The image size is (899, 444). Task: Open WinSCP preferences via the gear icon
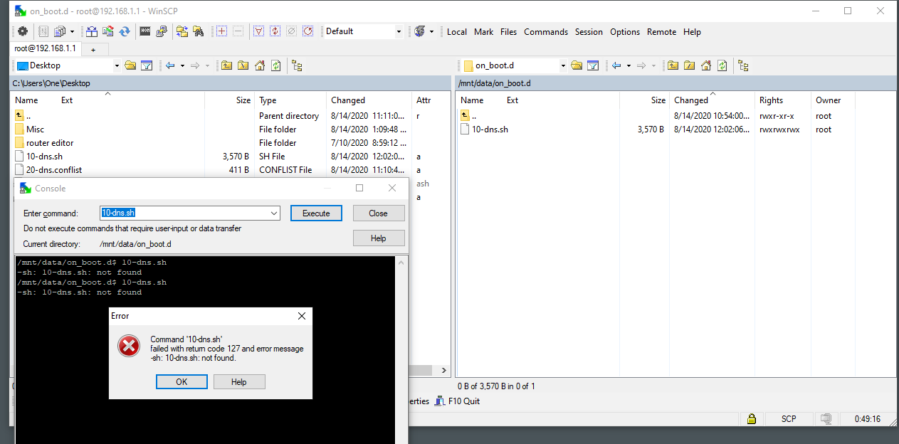pyautogui.click(x=22, y=32)
